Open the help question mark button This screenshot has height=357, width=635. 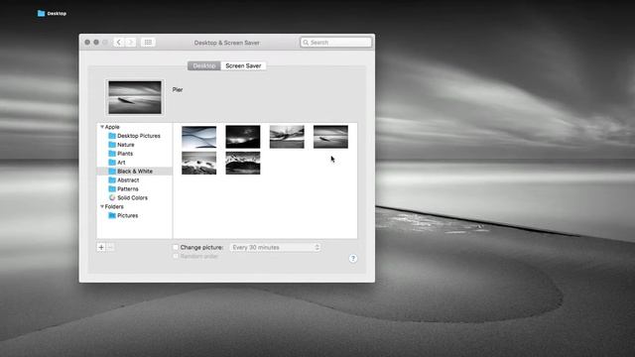pyautogui.click(x=353, y=258)
